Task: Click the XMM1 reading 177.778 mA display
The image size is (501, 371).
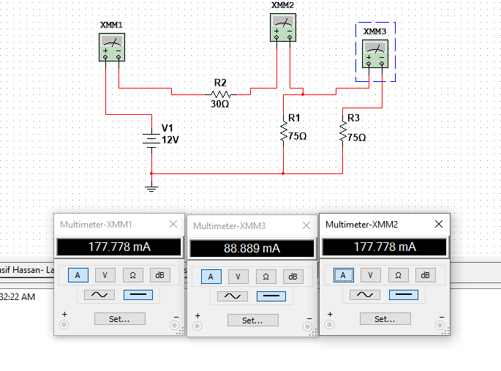Action: pyautogui.click(x=119, y=247)
